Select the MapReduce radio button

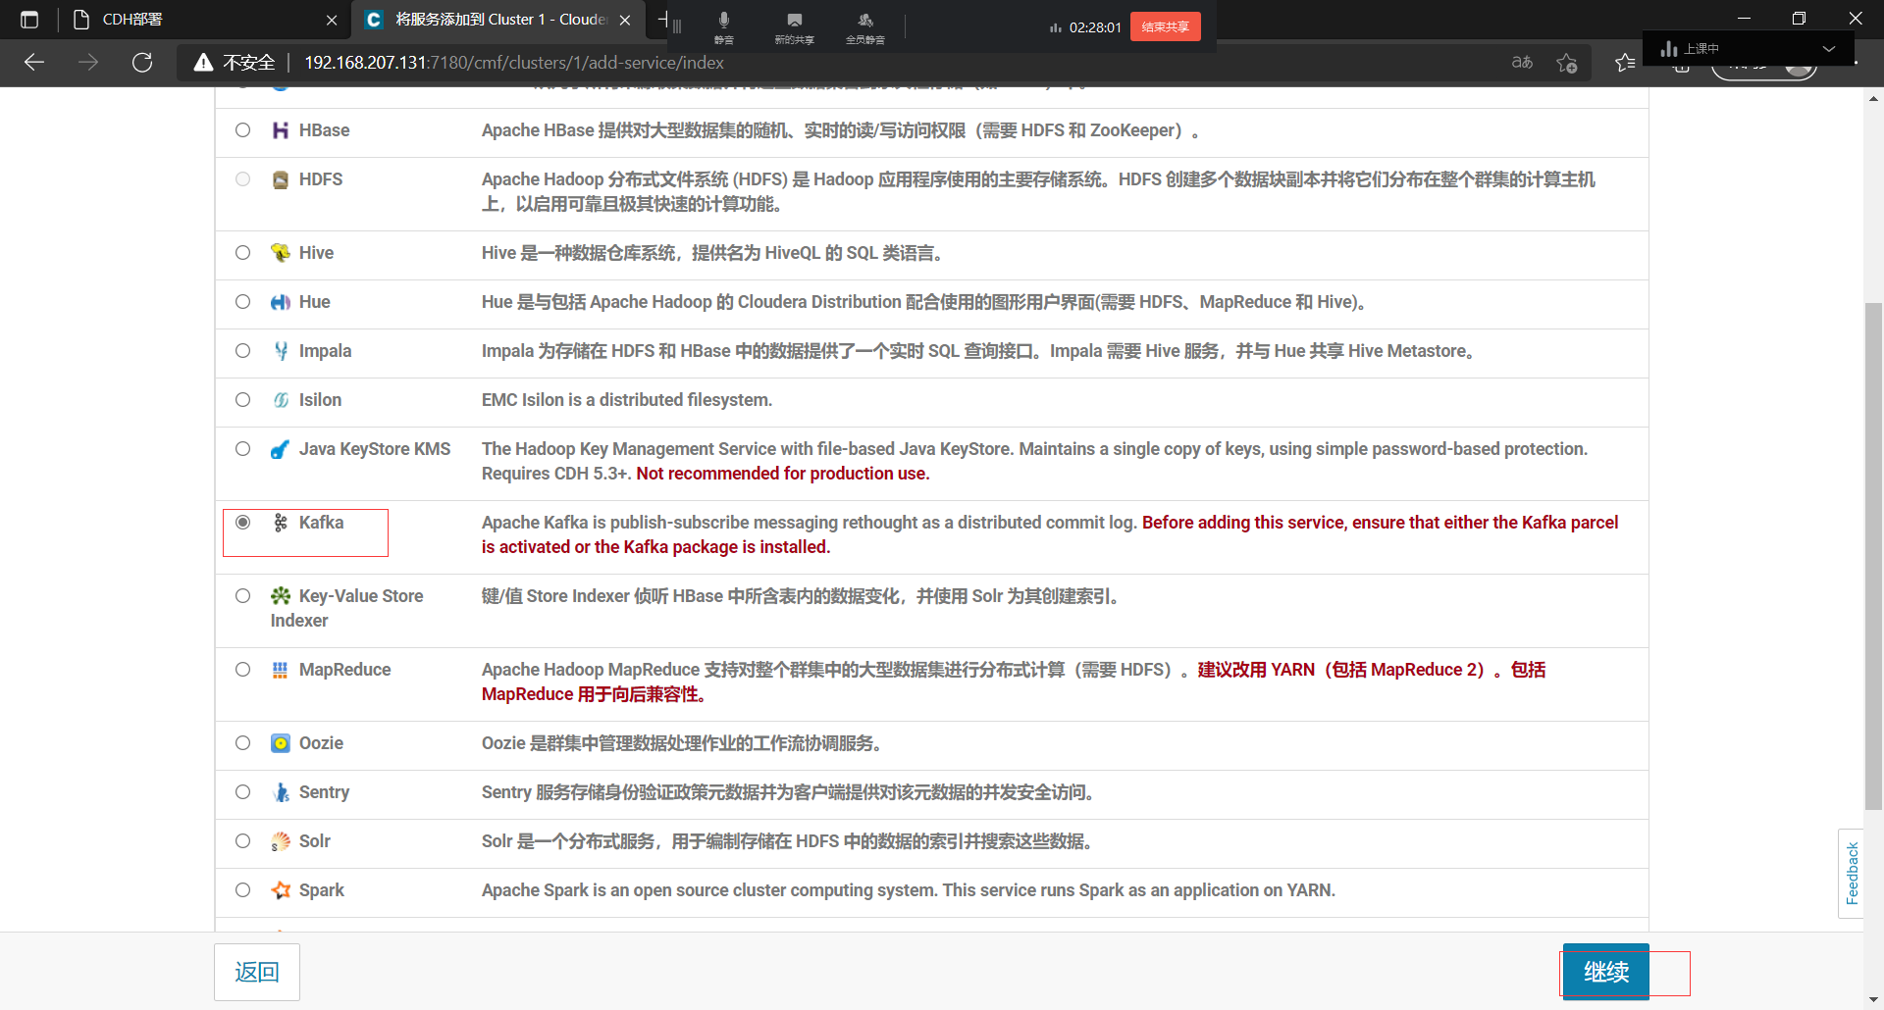243,670
